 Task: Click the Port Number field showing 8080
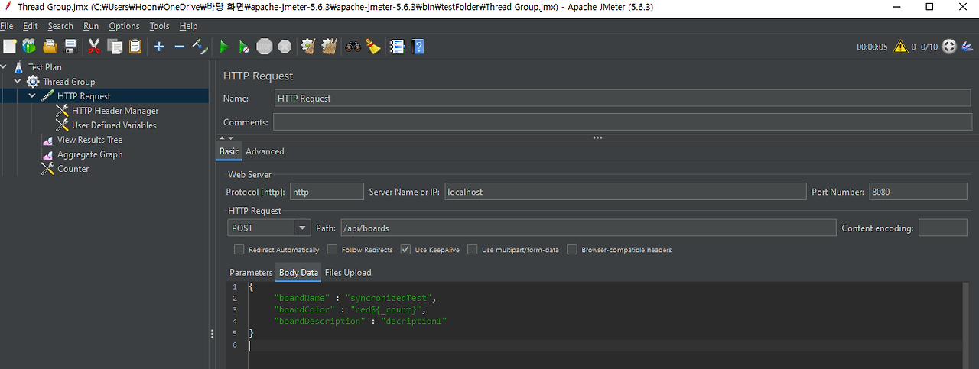(918, 192)
